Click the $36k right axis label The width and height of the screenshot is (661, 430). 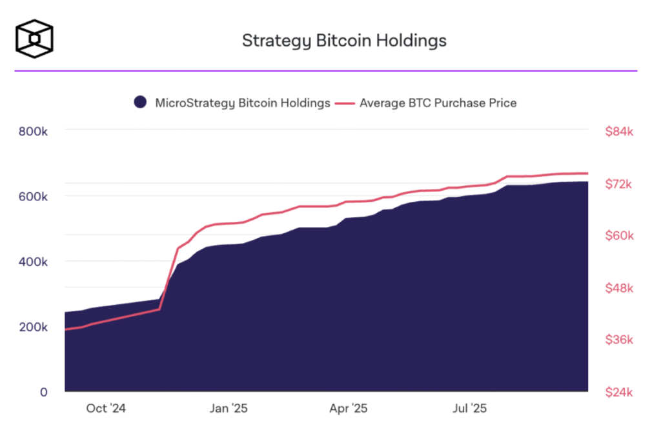coord(619,340)
